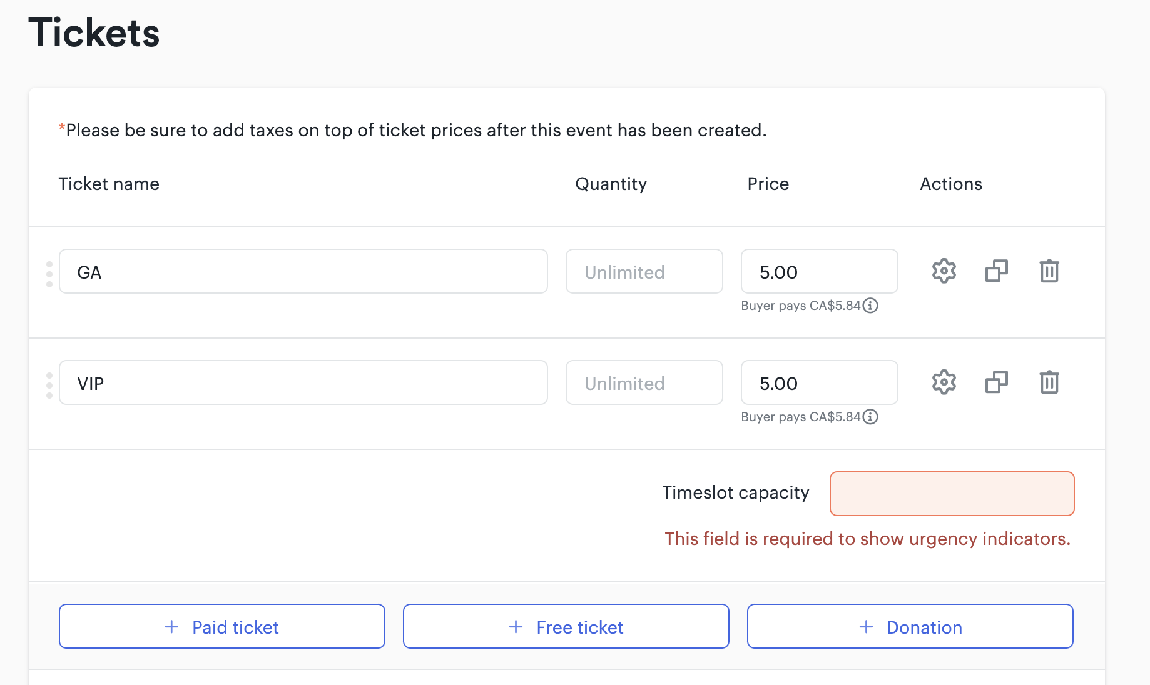Click info icon beside VIP buyer price
Viewport: 1150px width, 685px height.
tap(870, 417)
